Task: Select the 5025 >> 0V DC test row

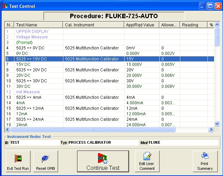Action: tap(31, 48)
